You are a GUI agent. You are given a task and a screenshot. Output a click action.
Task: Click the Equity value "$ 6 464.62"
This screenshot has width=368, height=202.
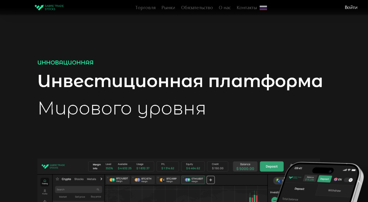tap(193, 168)
